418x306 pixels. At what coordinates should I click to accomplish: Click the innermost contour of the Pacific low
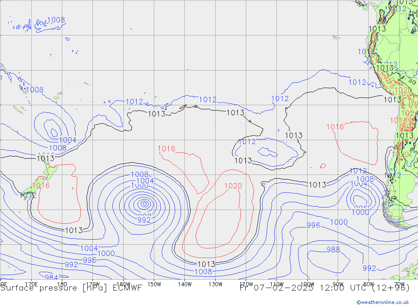click(145, 204)
